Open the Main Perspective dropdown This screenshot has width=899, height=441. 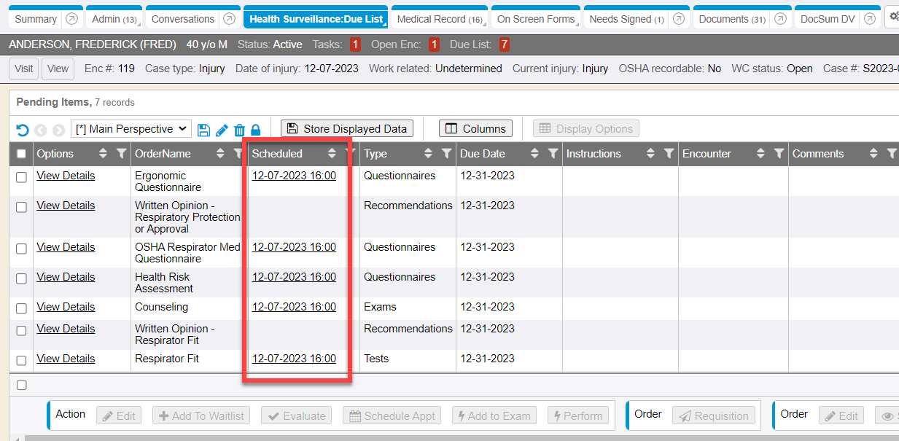[x=131, y=129]
